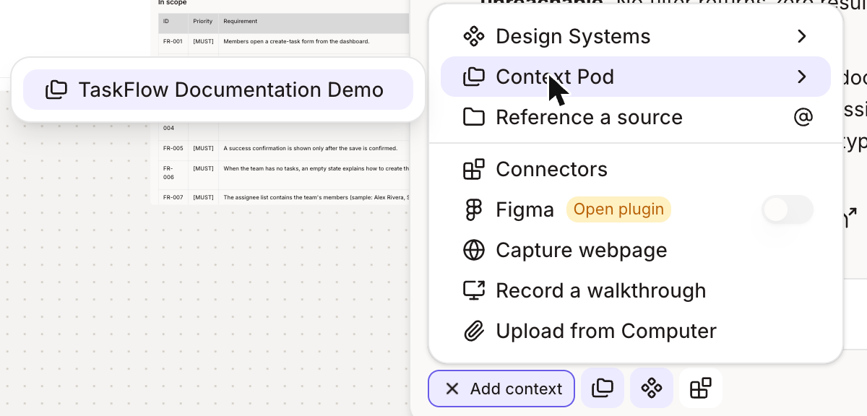
Task: Click the @ symbol beside Reference a source
Action: (x=803, y=117)
